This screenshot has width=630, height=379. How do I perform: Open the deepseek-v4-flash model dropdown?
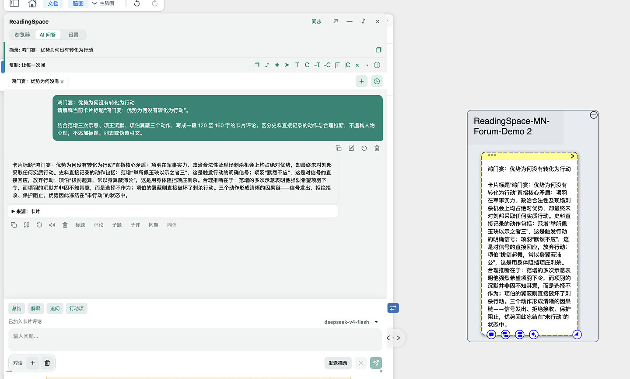coord(351,322)
